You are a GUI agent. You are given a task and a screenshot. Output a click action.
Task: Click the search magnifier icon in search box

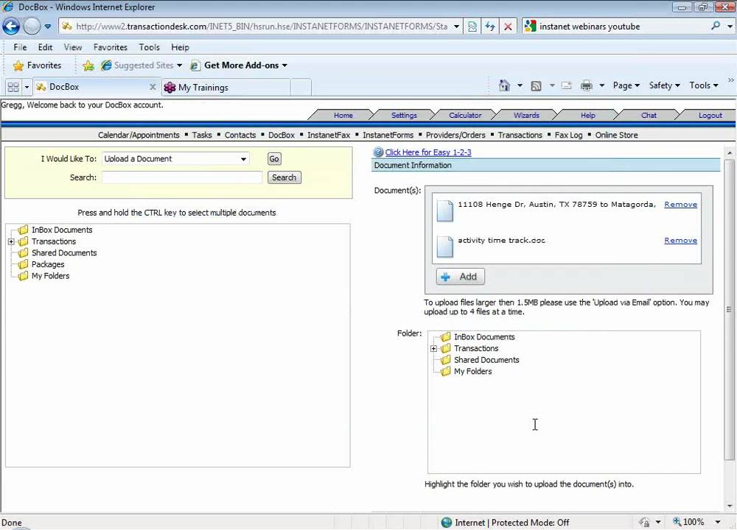pos(716,26)
